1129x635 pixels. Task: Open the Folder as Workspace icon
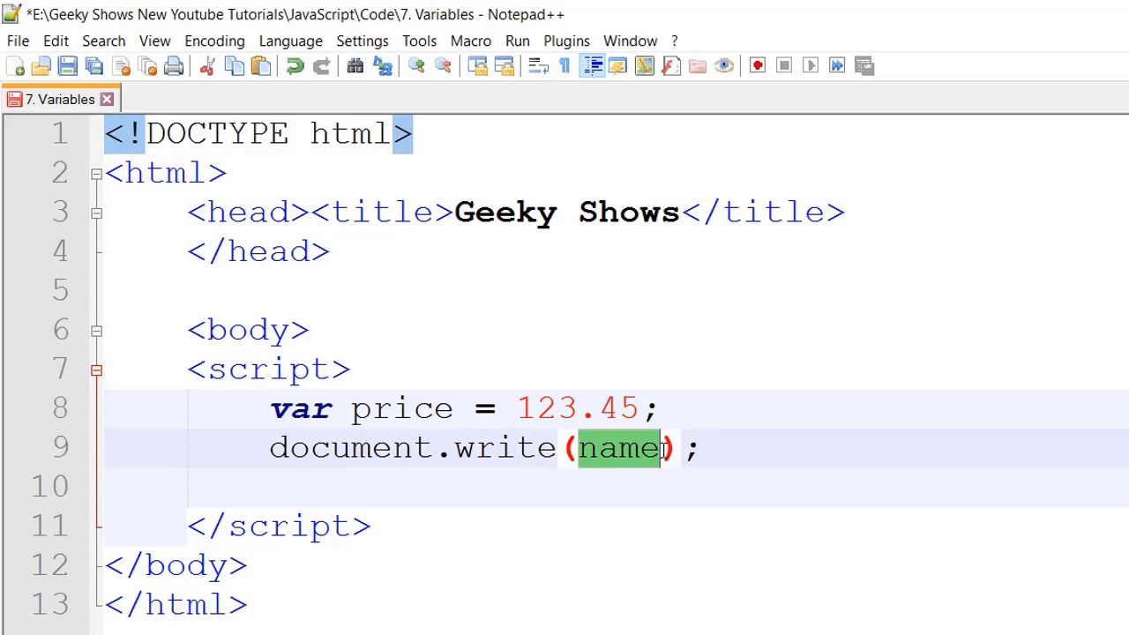(x=697, y=66)
